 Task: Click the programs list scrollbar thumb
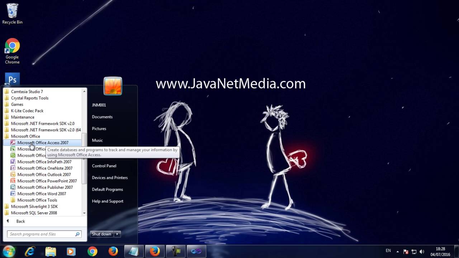tap(84, 158)
